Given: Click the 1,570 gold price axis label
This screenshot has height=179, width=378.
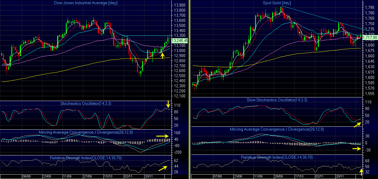Looking at the screenshot, I should tap(370, 88).
